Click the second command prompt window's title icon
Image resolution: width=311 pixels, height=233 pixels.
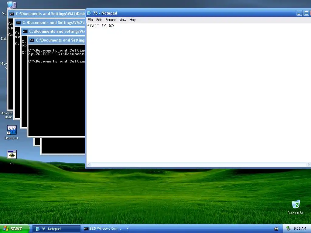[25, 32]
